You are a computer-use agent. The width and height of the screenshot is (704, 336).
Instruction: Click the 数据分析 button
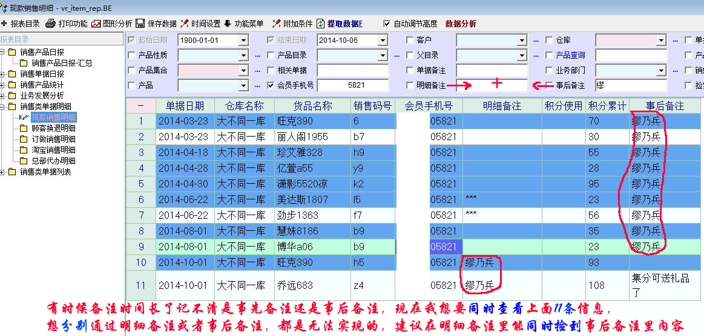coord(461,24)
